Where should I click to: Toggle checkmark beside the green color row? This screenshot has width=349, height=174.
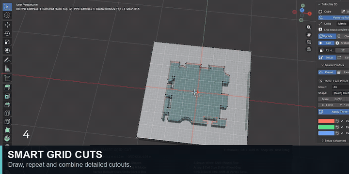coord(342,127)
